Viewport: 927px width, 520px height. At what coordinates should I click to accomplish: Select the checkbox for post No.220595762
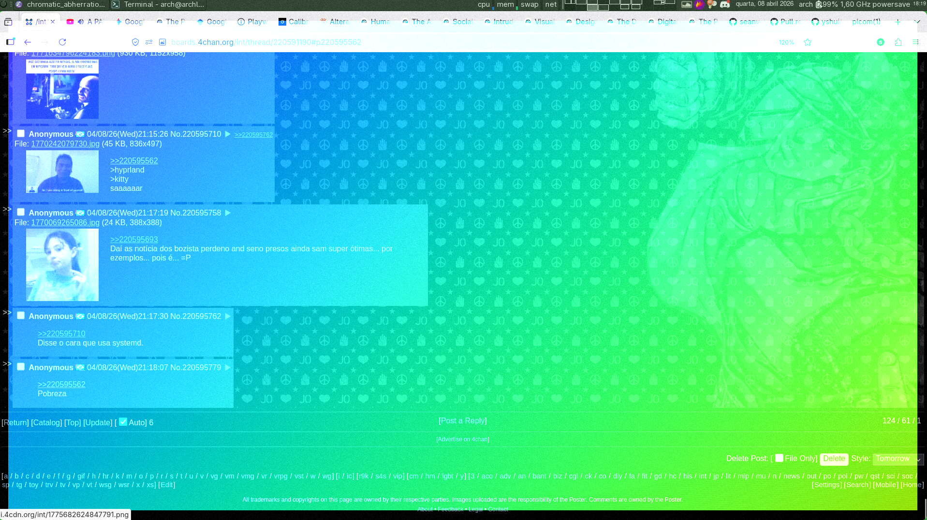point(21,316)
